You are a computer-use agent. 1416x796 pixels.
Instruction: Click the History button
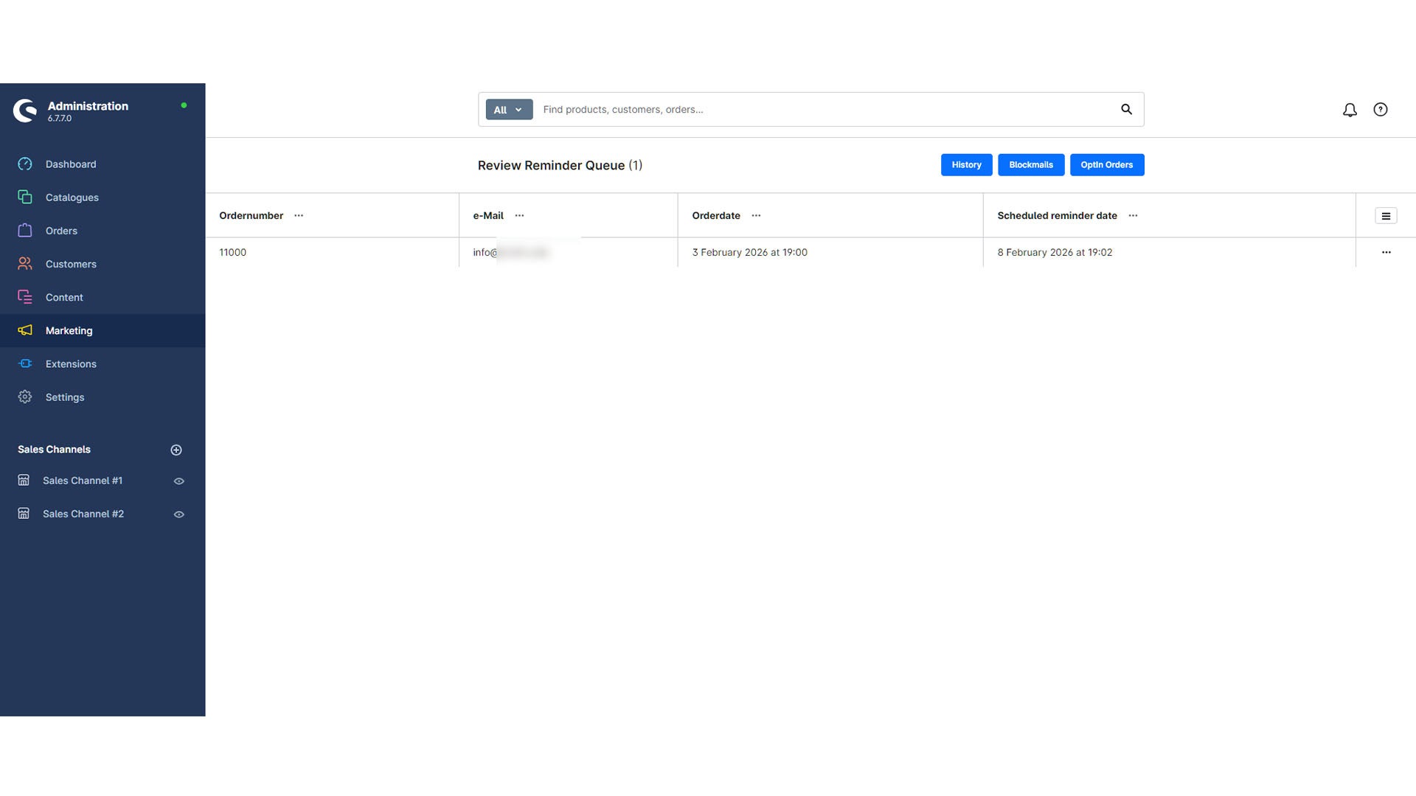pyautogui.click(x=966, y=164)
